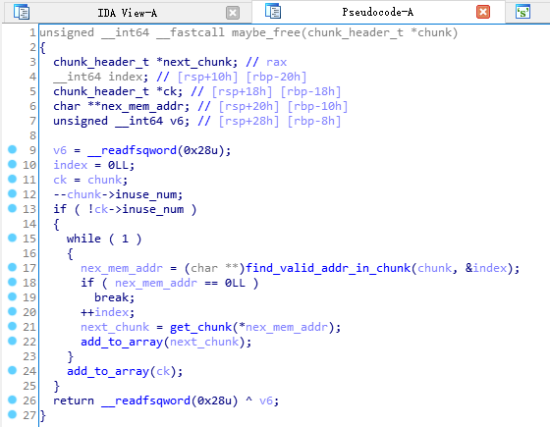
Task: Toggle breakpoint dot on line 18
Action: [12, 283]
